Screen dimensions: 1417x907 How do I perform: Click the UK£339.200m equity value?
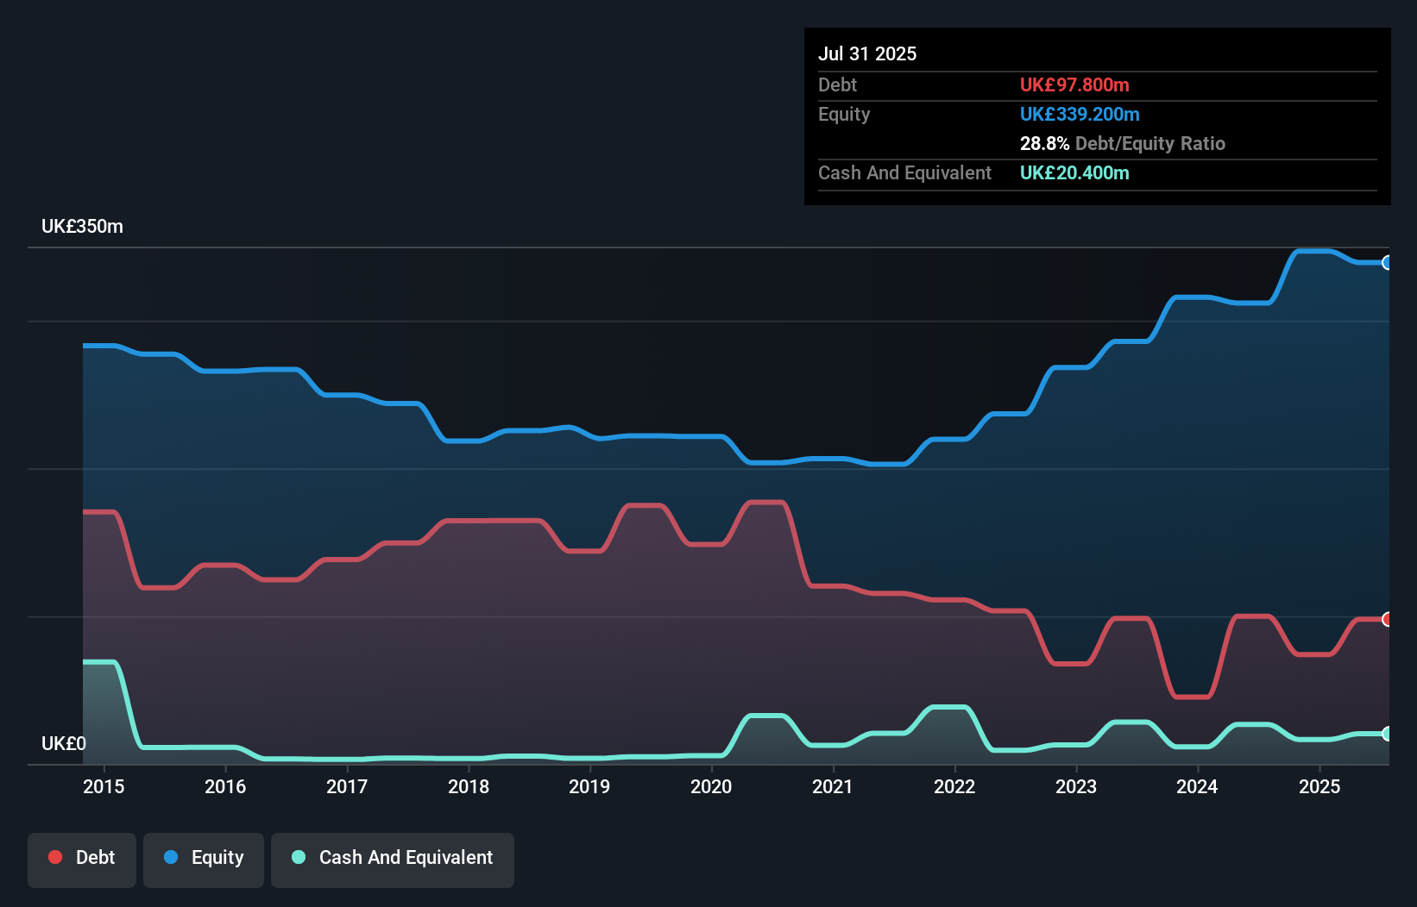(x=1080, y=114)
